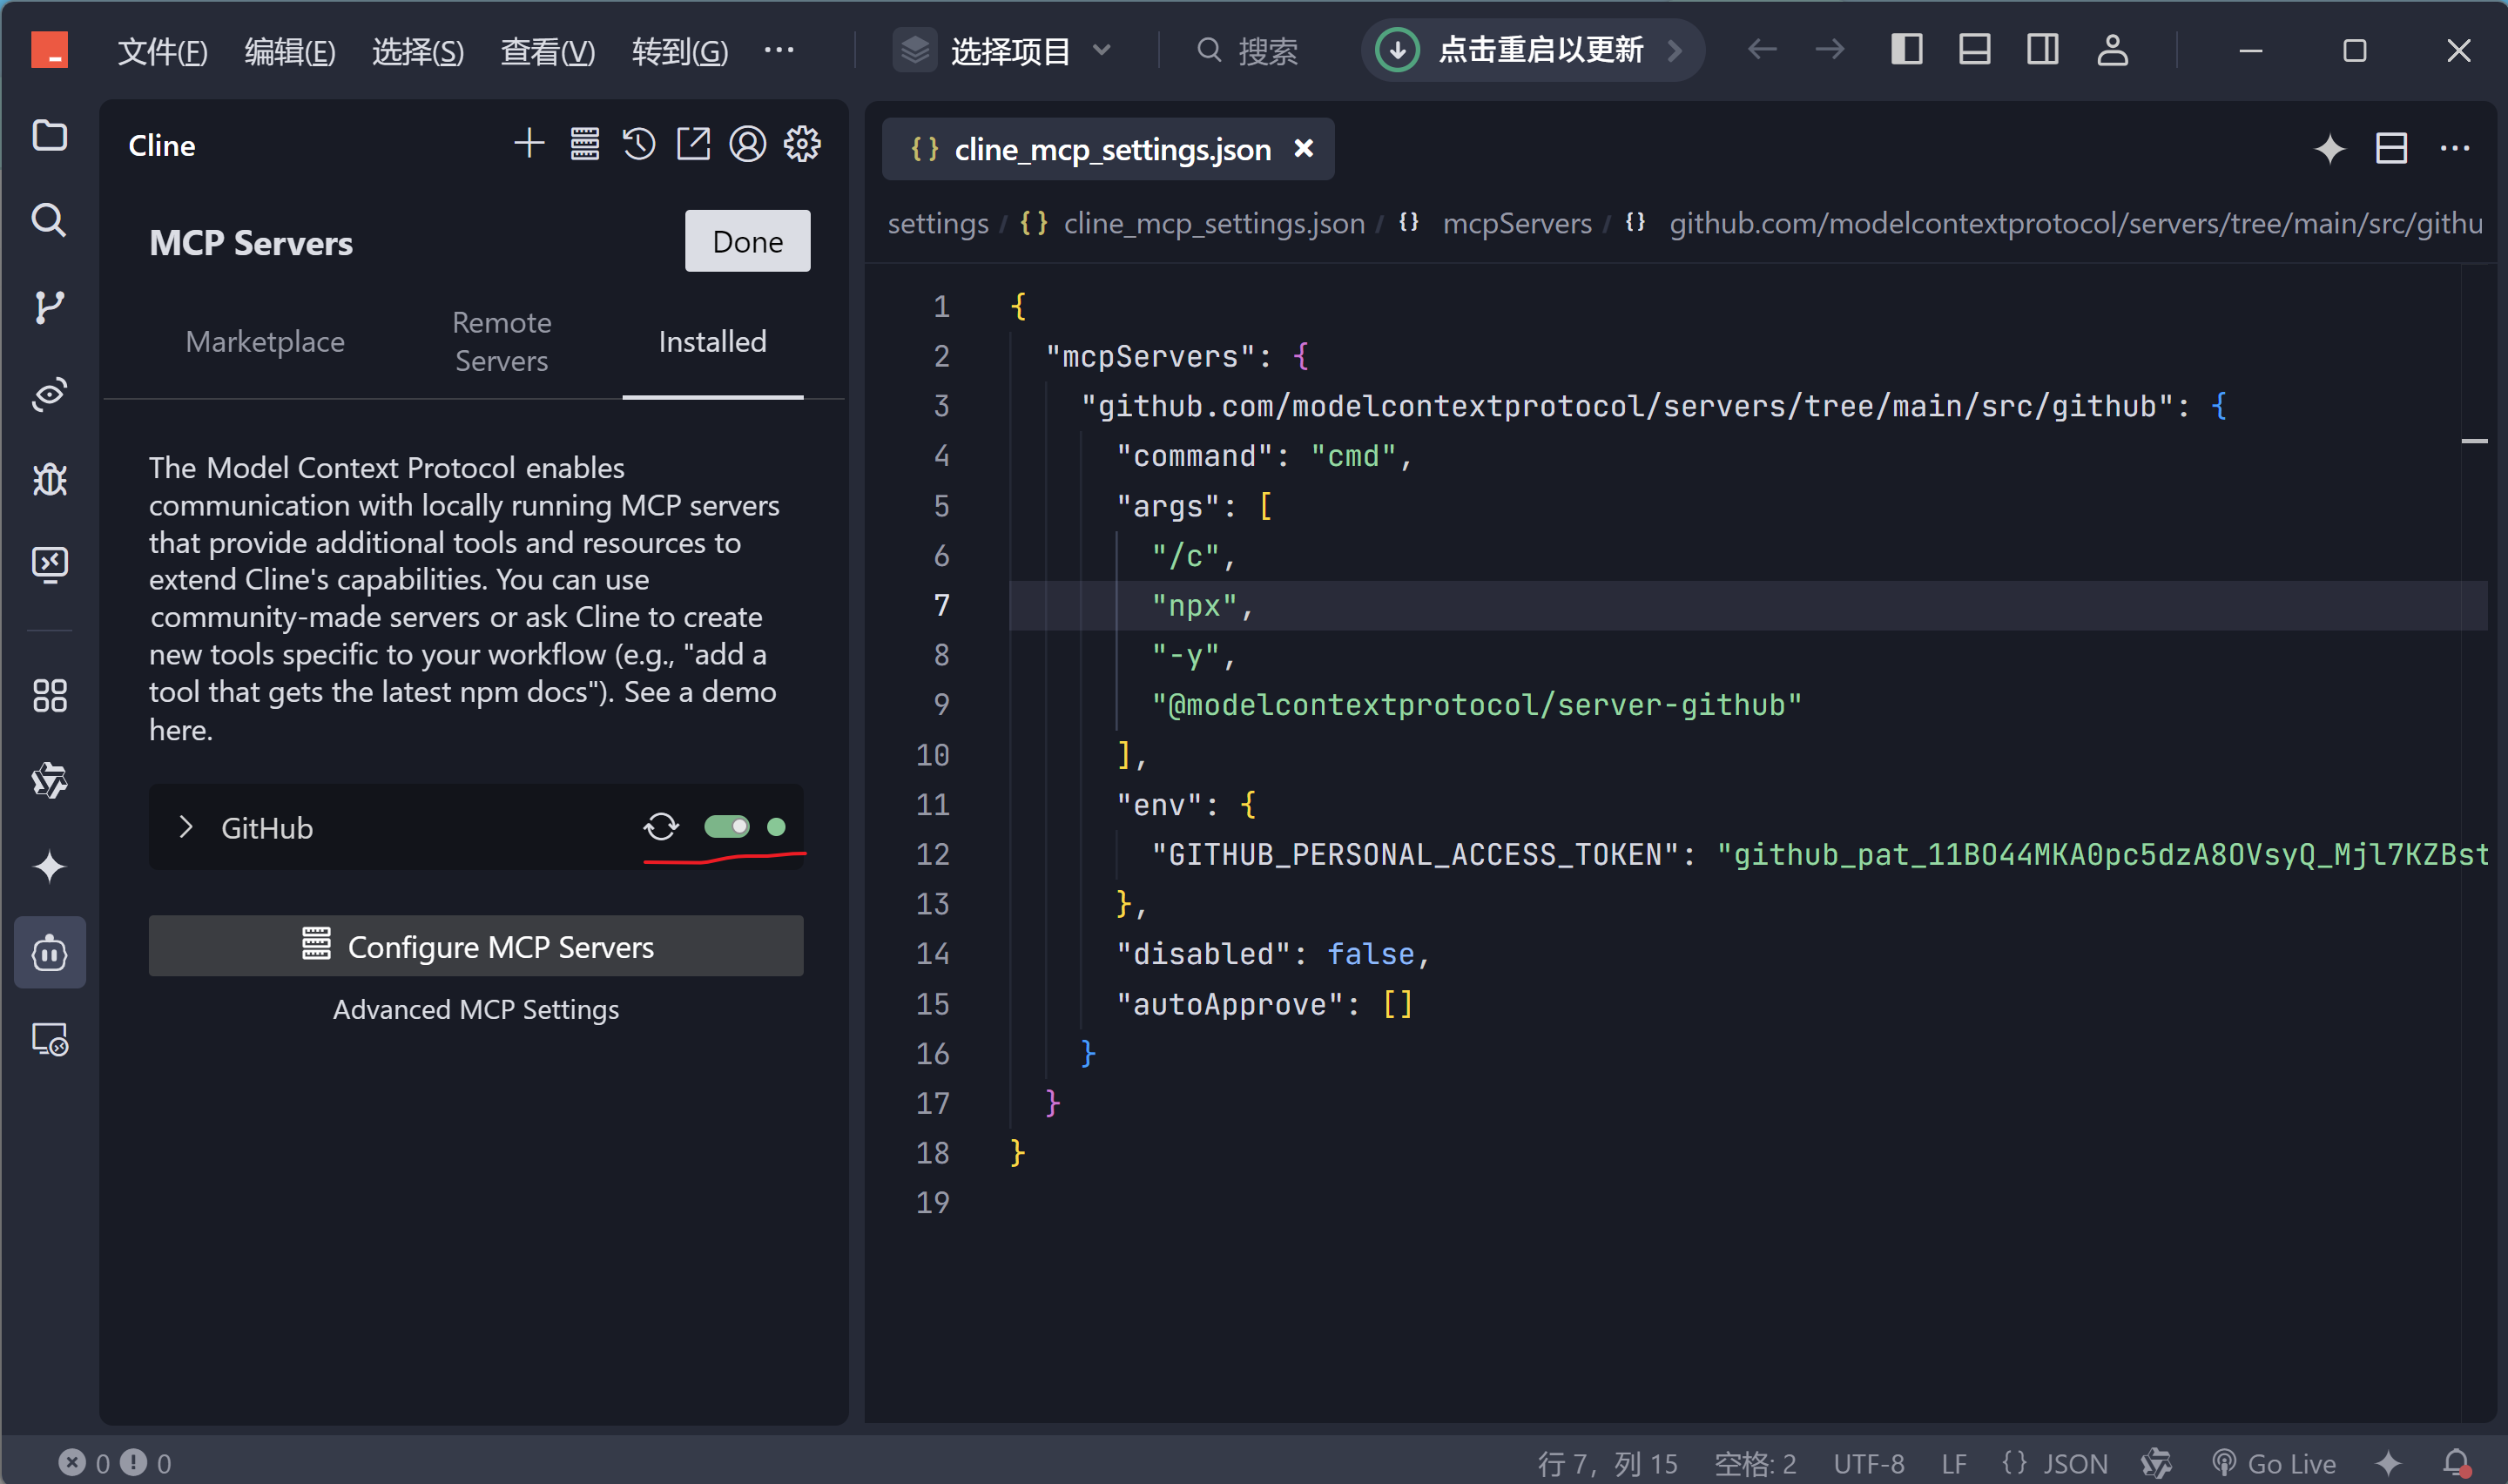Click Advanced MCP Settings link
The height and width of the screenshot is (1484, 2508).
point(475,1010)
